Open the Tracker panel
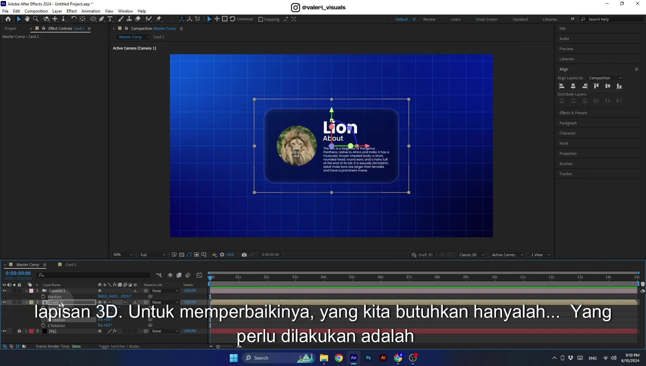Image resolution: width=646 pixels, height=366 pixels. click(566, 174)
